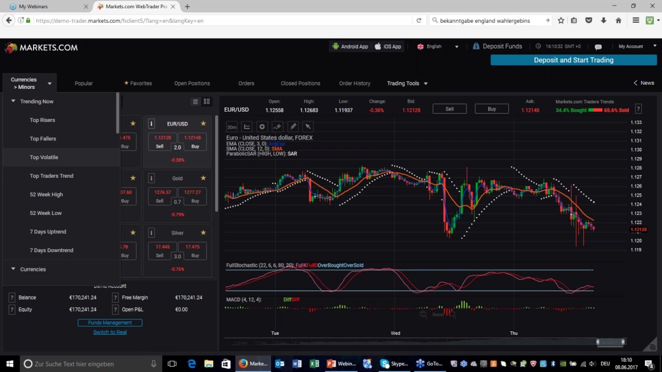This screenshot has width=662, height=372.
Task: Toggle favorite star on EUR/USD card
Action: click(x=203, y=123)
